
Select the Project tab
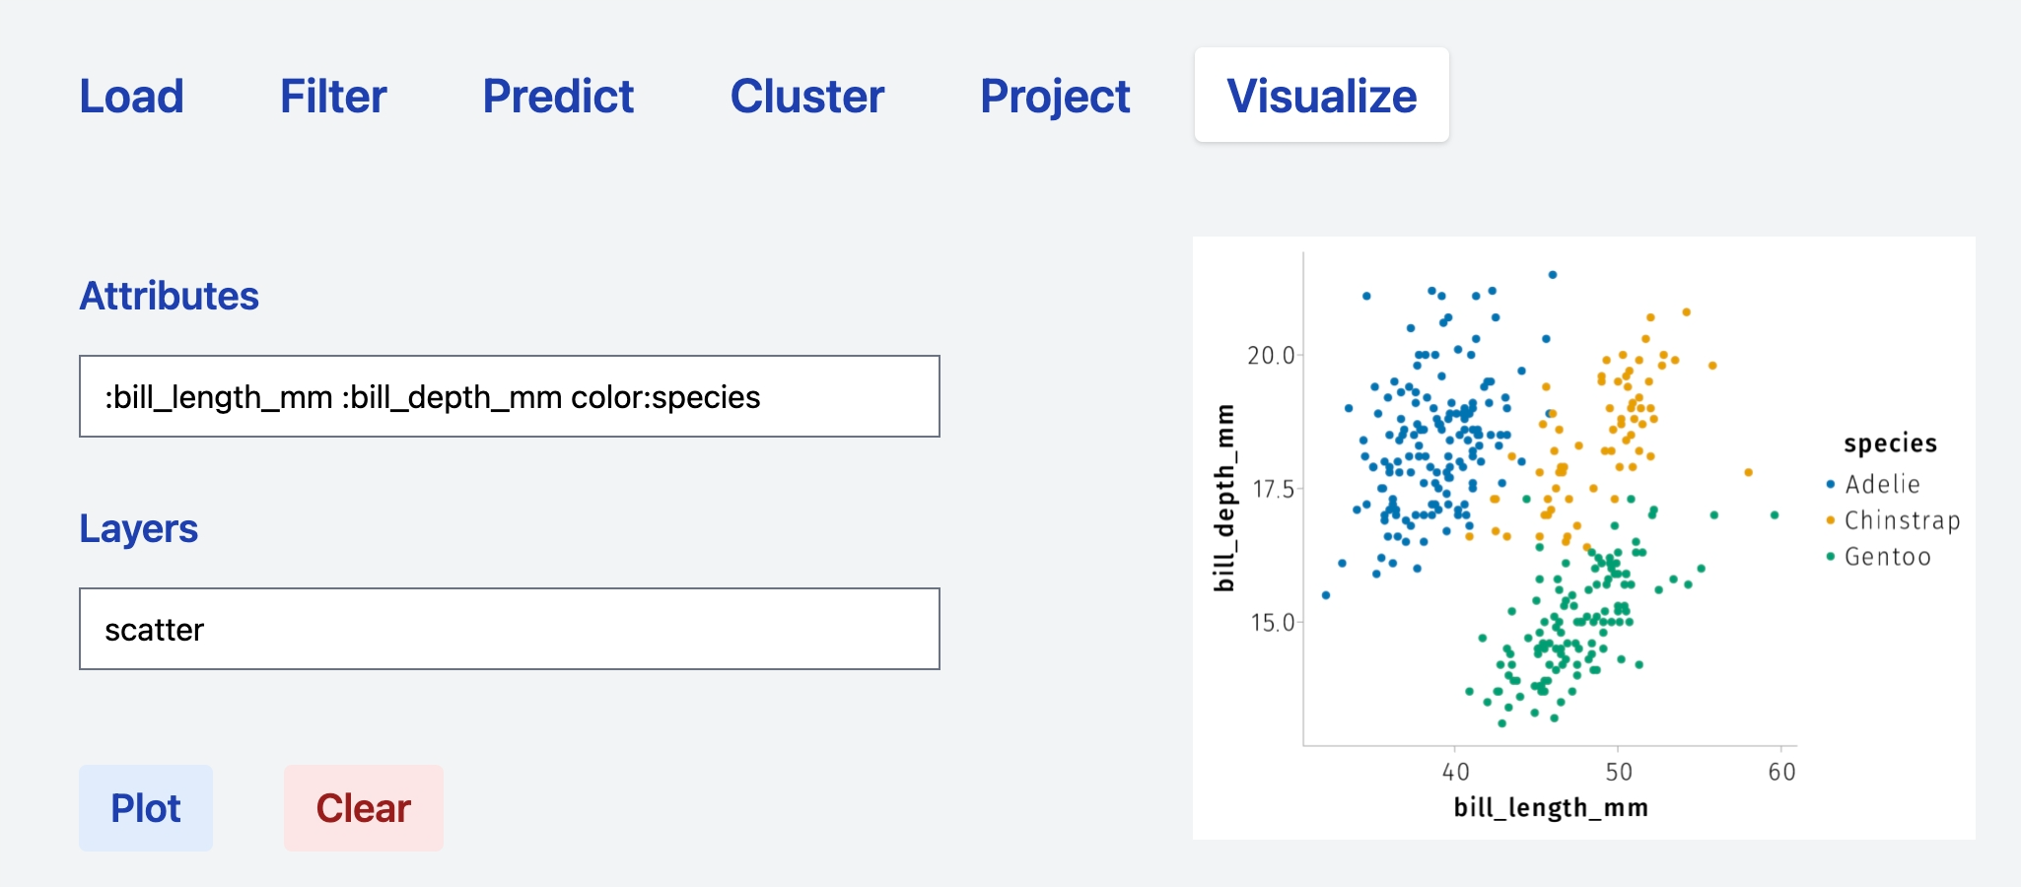coord(1055,97)
